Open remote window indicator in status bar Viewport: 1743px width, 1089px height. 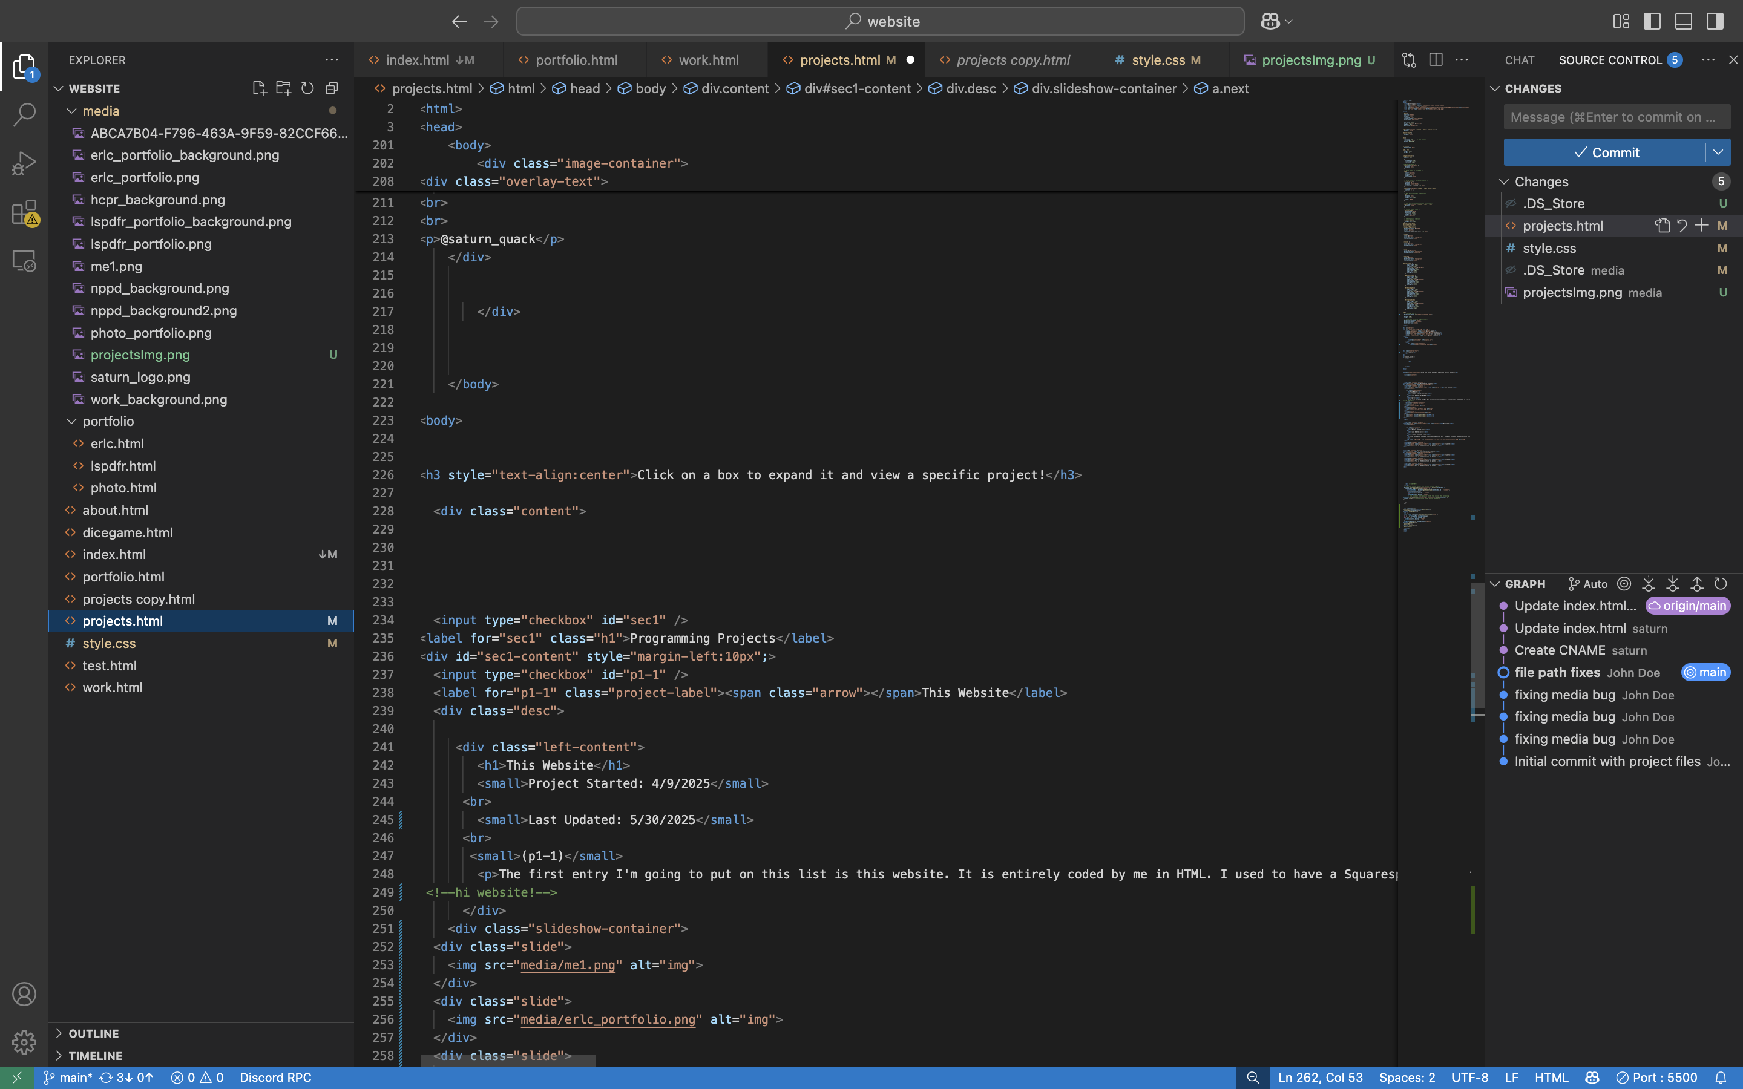(x=18, y=1078)
